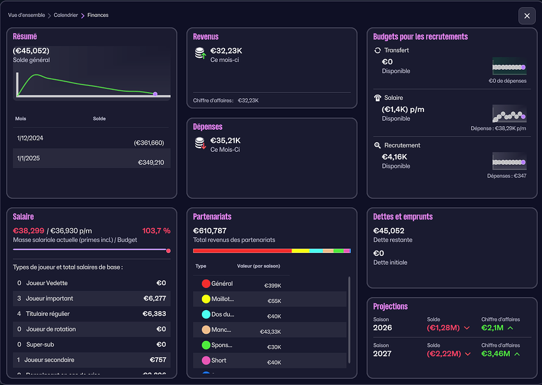Click the €45,052 Dette restante value
Image resolution: width=542 pixels, height=385 pixels.
pos(388,231)
